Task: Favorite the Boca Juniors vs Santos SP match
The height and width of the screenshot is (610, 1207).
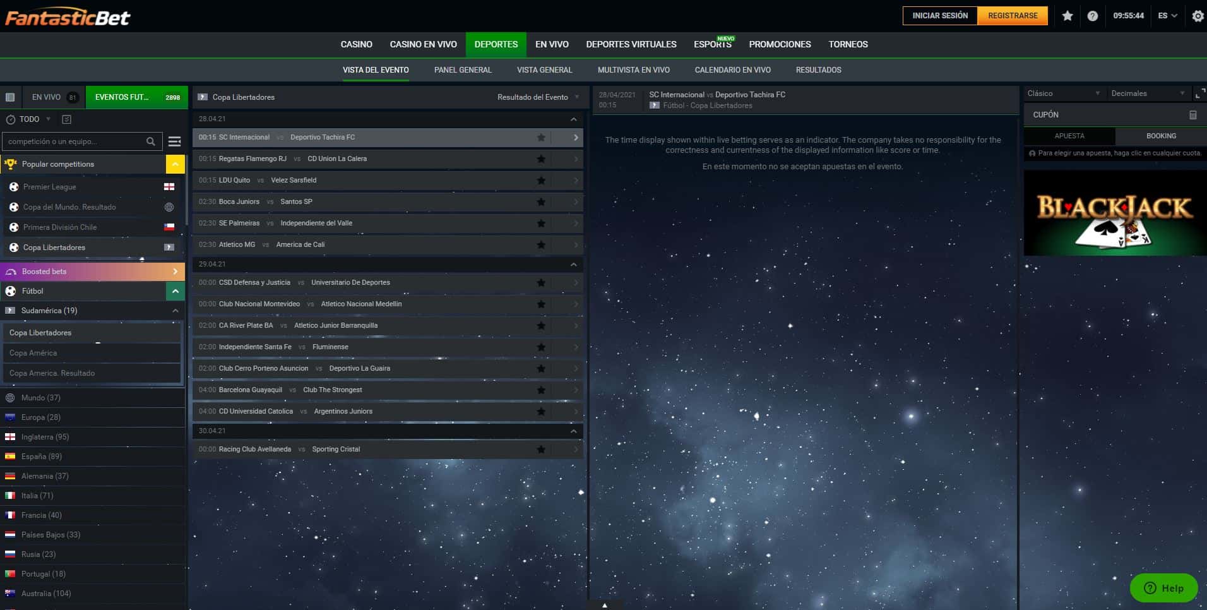Action: 541,202
